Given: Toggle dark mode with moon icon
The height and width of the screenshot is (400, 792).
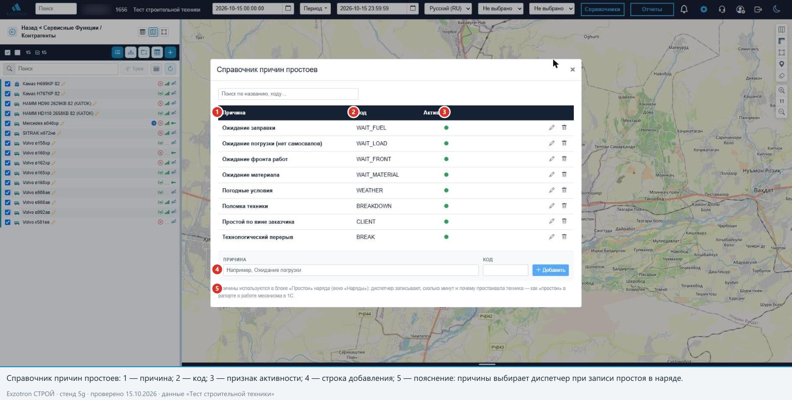Looking at the screenshot, I should pos(777,9).
